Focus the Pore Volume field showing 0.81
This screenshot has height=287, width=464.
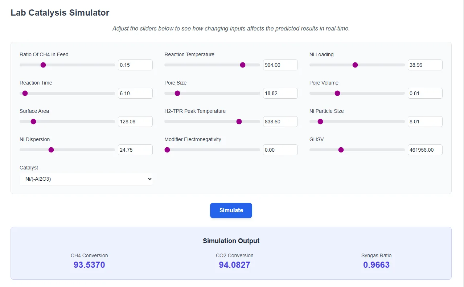pos(425,93)
